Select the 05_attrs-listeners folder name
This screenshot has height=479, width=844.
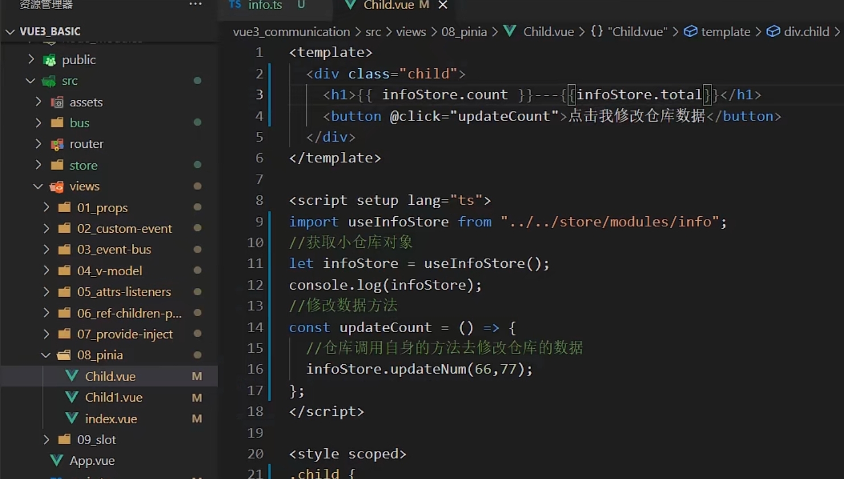[124, 292]
